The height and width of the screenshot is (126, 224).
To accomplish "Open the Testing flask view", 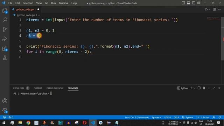I will [x=5, y=58].
